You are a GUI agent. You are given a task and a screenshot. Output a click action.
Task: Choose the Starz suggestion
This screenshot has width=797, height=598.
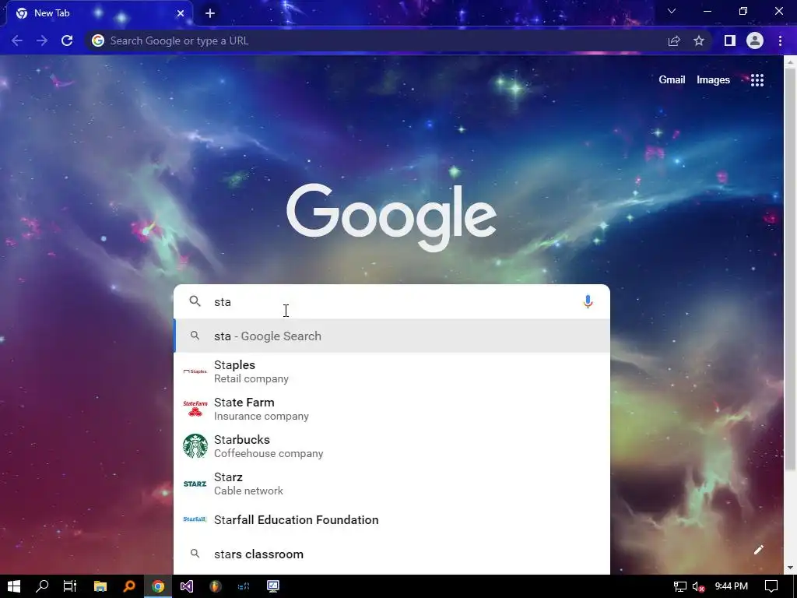[392, 484]
